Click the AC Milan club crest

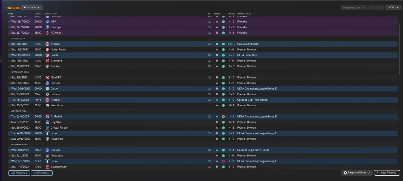(47, 33)
